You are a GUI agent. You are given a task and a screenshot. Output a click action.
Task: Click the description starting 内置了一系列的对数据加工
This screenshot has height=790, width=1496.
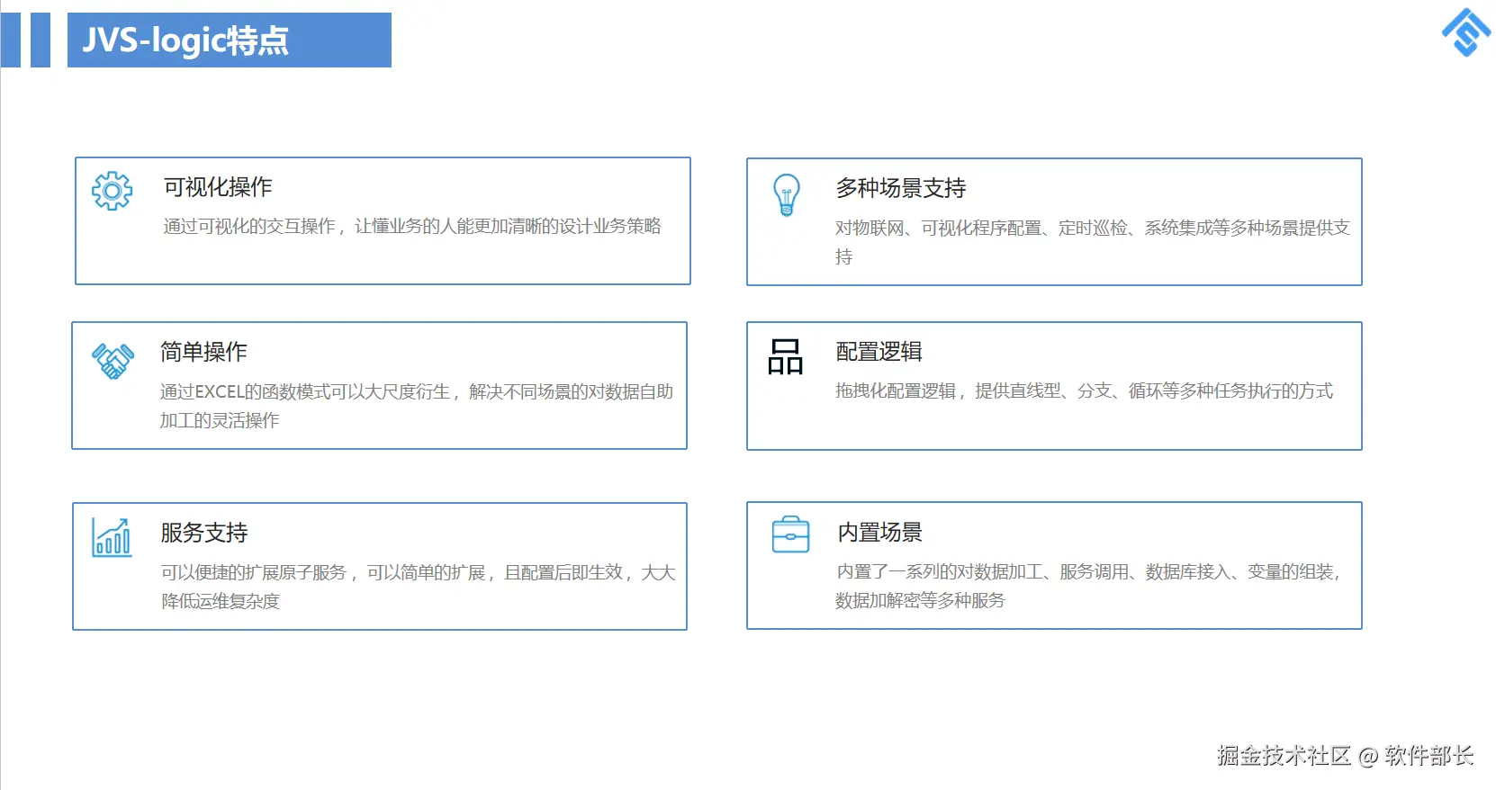click(1088, 586)
